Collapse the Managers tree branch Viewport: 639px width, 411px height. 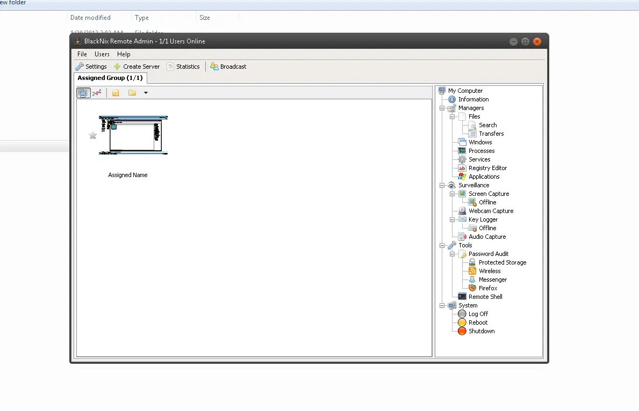tap(442, 108)
